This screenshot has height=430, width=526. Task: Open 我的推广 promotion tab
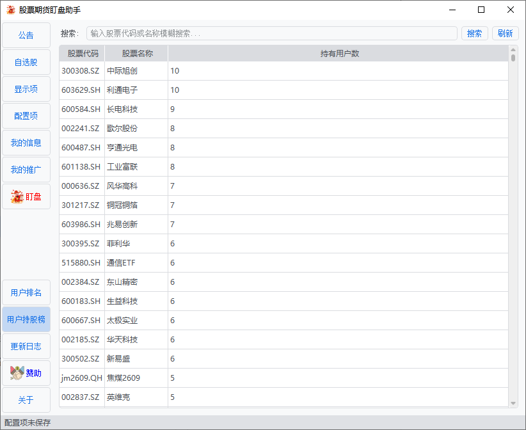(x=26, y=170)
